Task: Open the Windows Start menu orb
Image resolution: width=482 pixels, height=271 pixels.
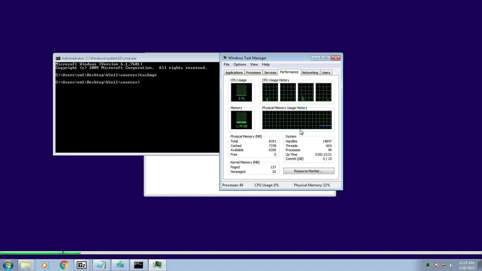Action: click(x=8, y=265)
